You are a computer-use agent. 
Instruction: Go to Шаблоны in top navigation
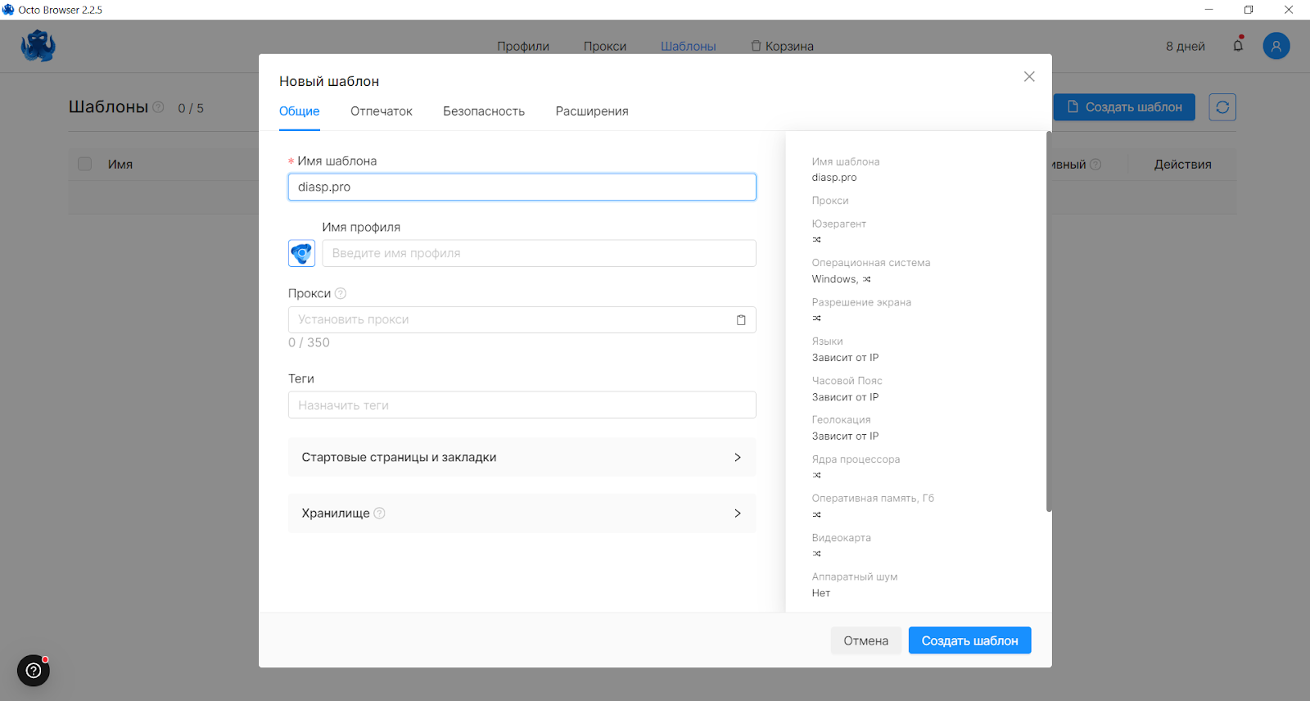tap(689, 47)
